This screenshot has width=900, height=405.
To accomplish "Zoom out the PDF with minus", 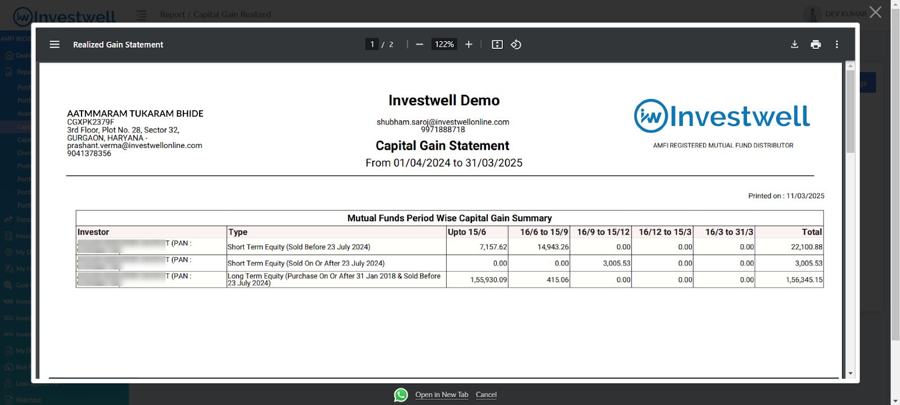I will (420, 44).
